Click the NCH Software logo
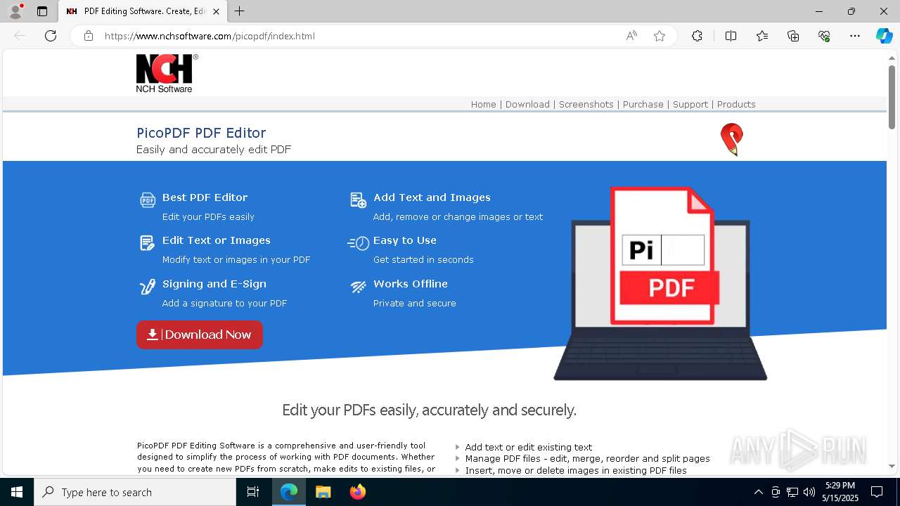This screenshot has height=506, width=900. pos(167,73)
